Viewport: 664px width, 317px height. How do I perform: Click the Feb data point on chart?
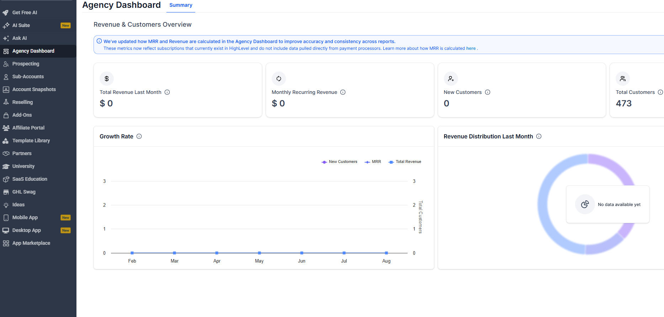pos(132,253)
